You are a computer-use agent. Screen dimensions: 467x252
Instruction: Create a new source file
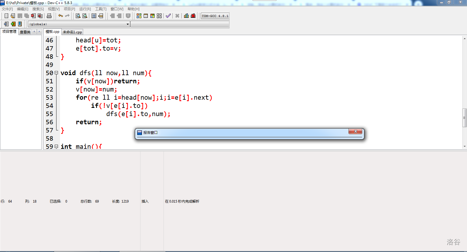coord(6,16)
